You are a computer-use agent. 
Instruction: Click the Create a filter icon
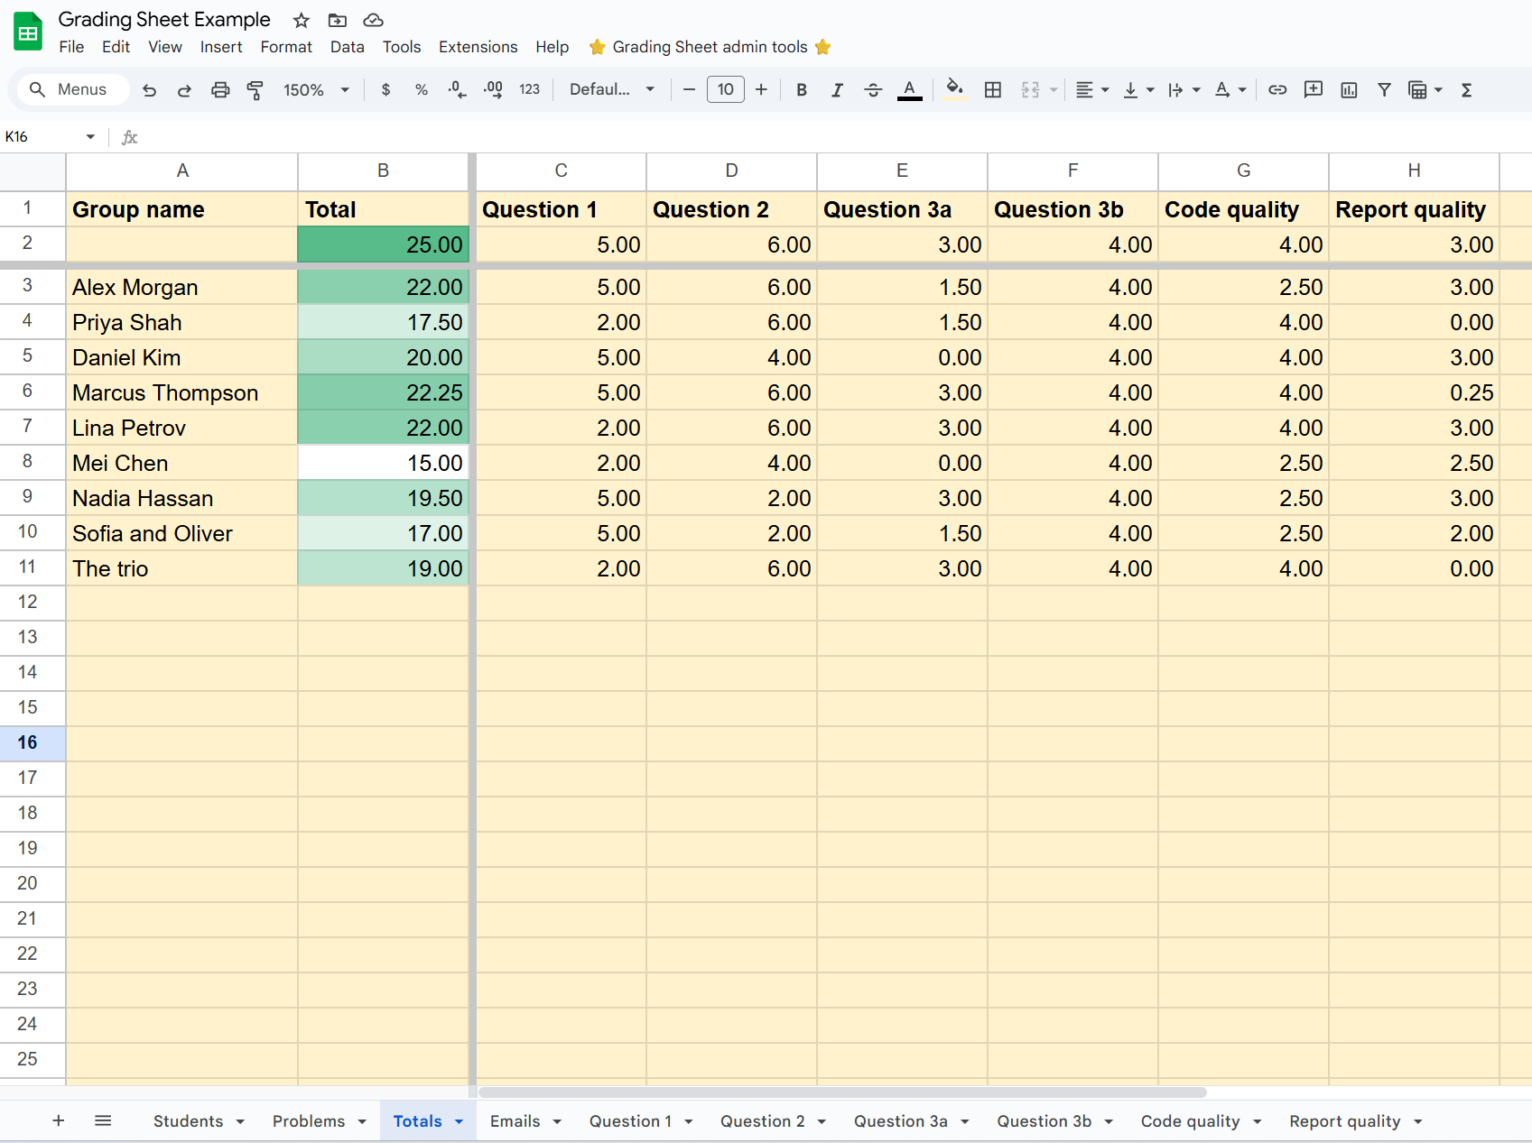[1384, 89]
